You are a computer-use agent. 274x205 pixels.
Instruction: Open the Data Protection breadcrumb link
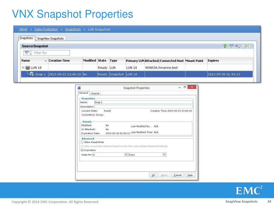pos(46,29)
